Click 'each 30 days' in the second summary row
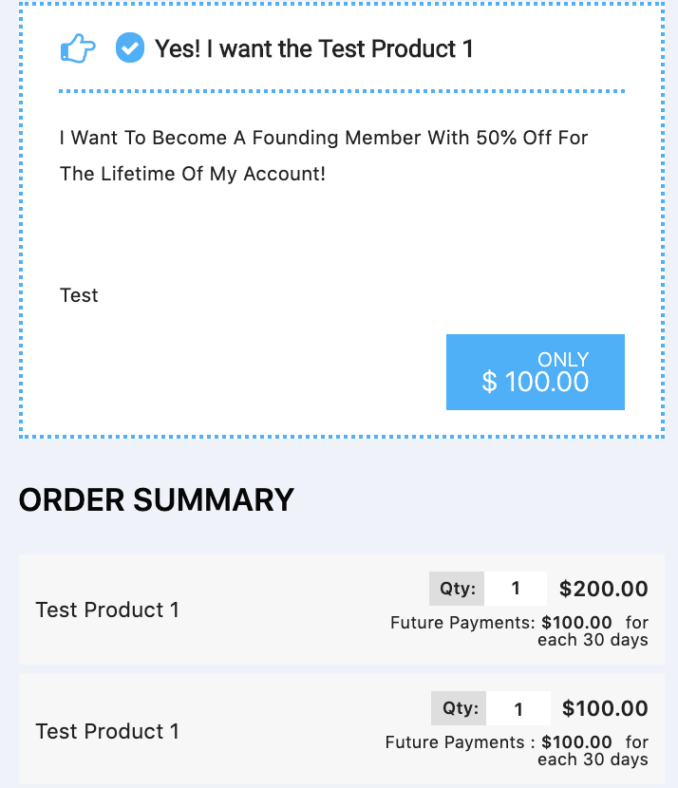Image resolution: width=678 pixels, height=788 pixels. click(x=593, y=760)
